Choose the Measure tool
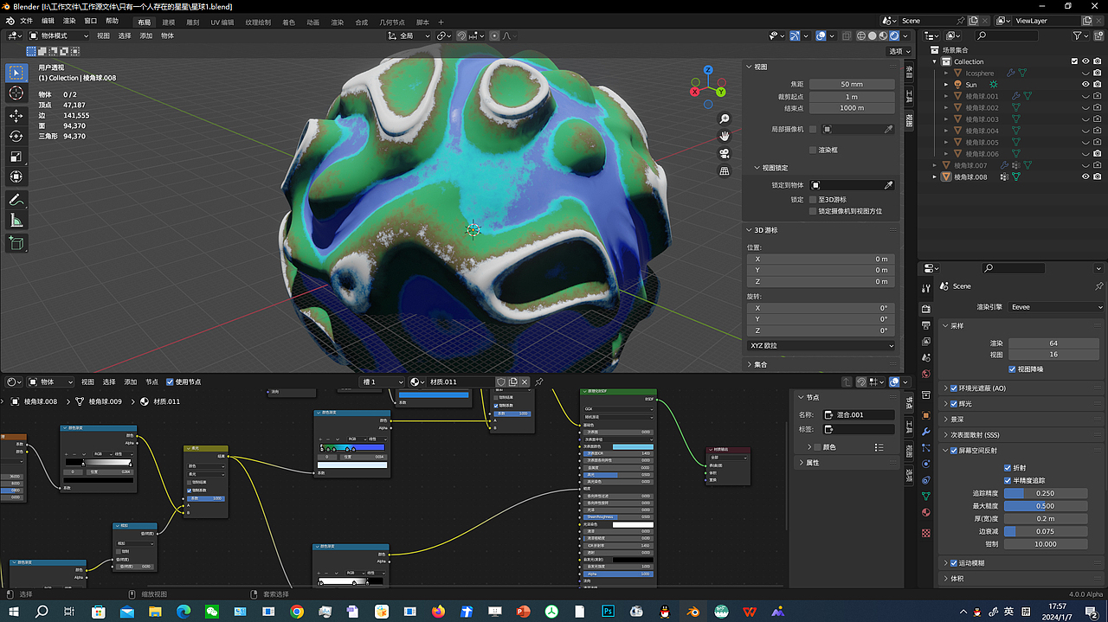Image resolution: width=1108 pixels, height=622 pixels. click(16, 221)
